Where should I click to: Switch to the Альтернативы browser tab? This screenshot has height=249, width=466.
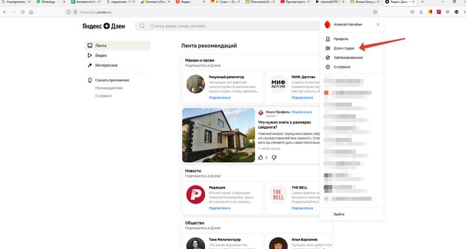point(15,2)
